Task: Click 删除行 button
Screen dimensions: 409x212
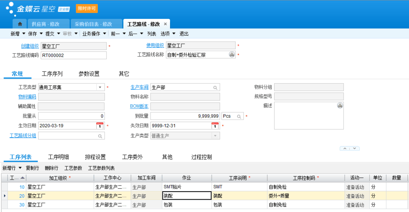Action: (x=52, y=168)
